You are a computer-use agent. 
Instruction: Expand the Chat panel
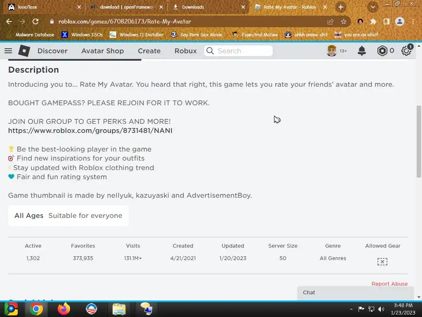coord(355,293)
